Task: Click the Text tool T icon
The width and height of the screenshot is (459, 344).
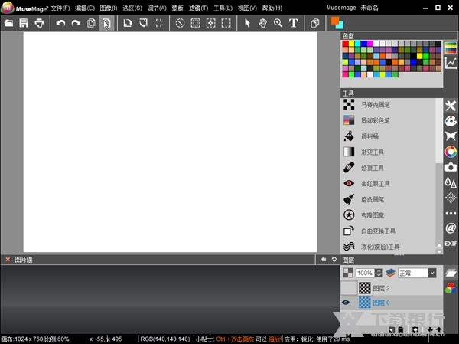Action: 294,23
